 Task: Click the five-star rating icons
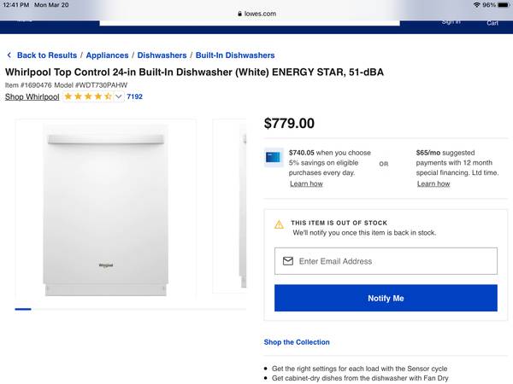point(87,97)
